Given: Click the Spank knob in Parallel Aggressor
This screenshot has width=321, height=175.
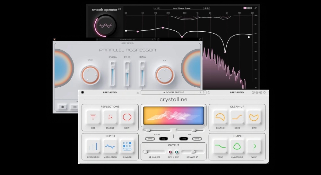Looking at the screenshot, I should 90,75.
